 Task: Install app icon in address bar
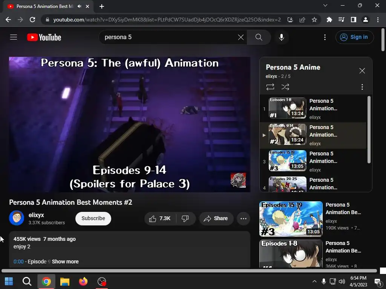(x=290, y=20)
